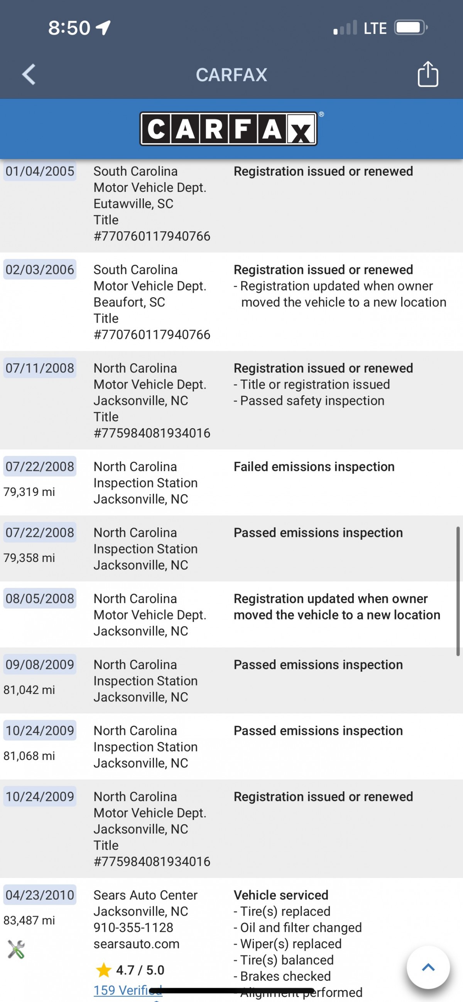The image size is (463, 1002).
Task: Select the 02/03/2006 date badge
Action: (40, 269)
